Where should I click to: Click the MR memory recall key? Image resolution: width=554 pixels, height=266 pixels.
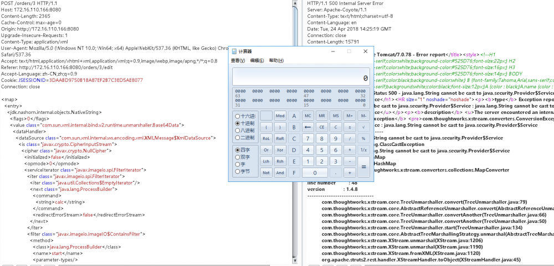[321, 116]
